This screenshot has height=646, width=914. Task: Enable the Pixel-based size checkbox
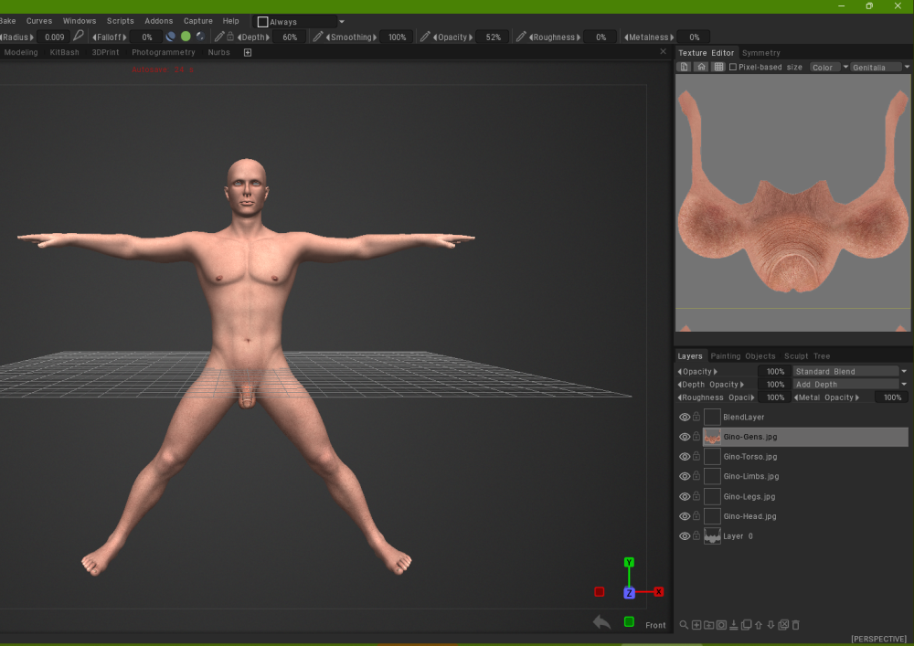(x=733, y=67)
